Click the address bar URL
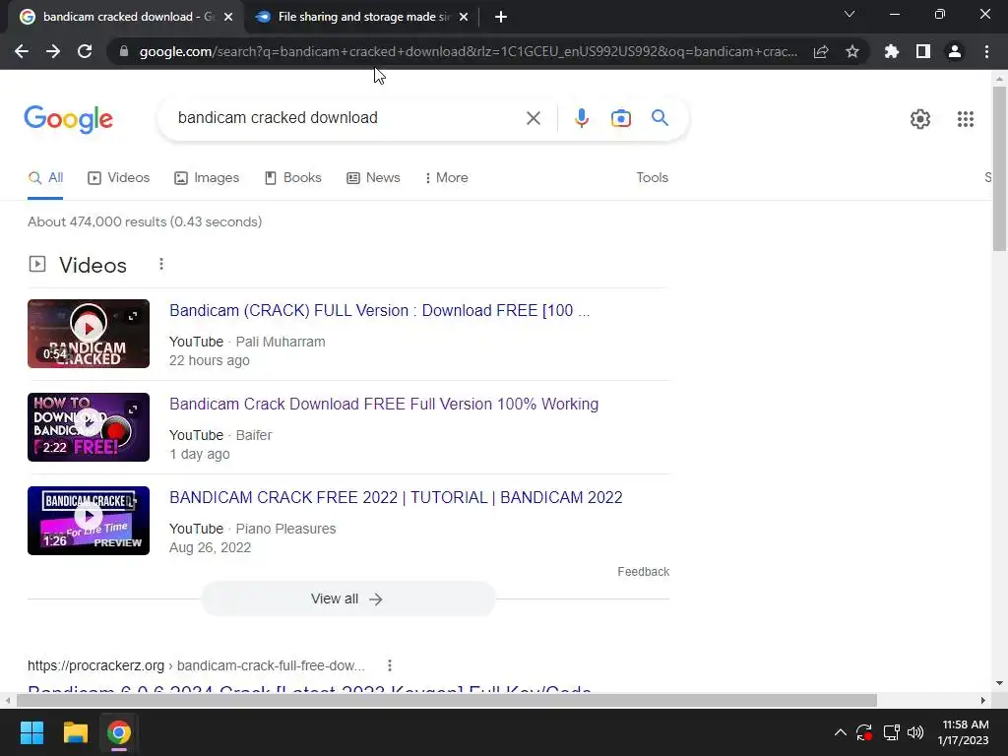 tap(468, 51)
